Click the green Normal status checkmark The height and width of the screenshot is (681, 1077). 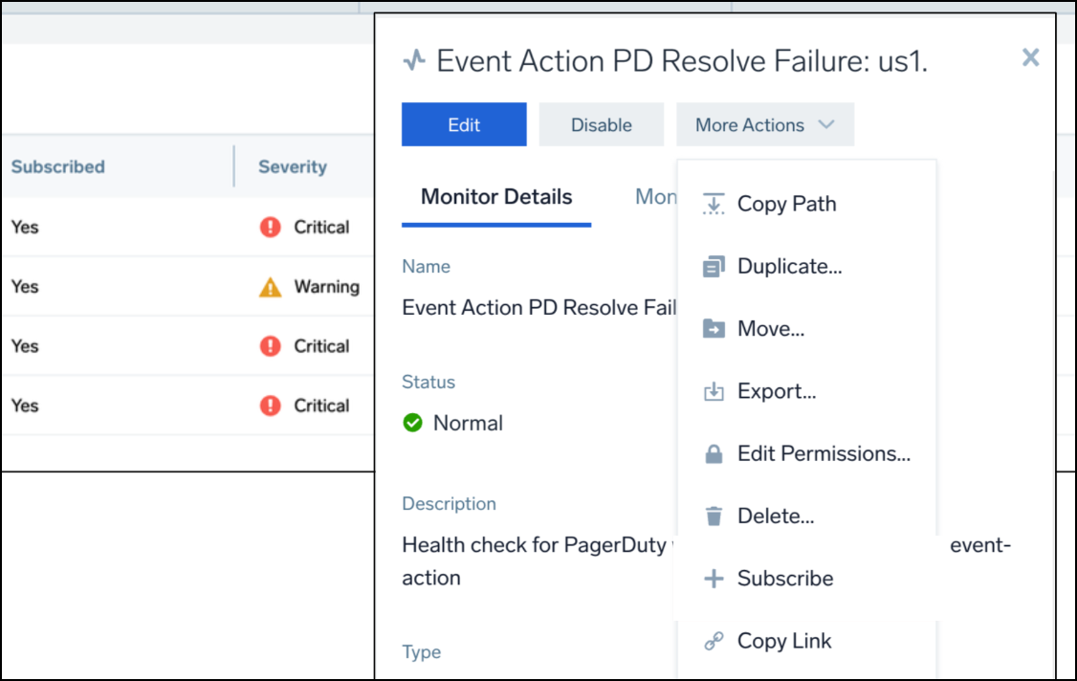(x=411, y=423)
